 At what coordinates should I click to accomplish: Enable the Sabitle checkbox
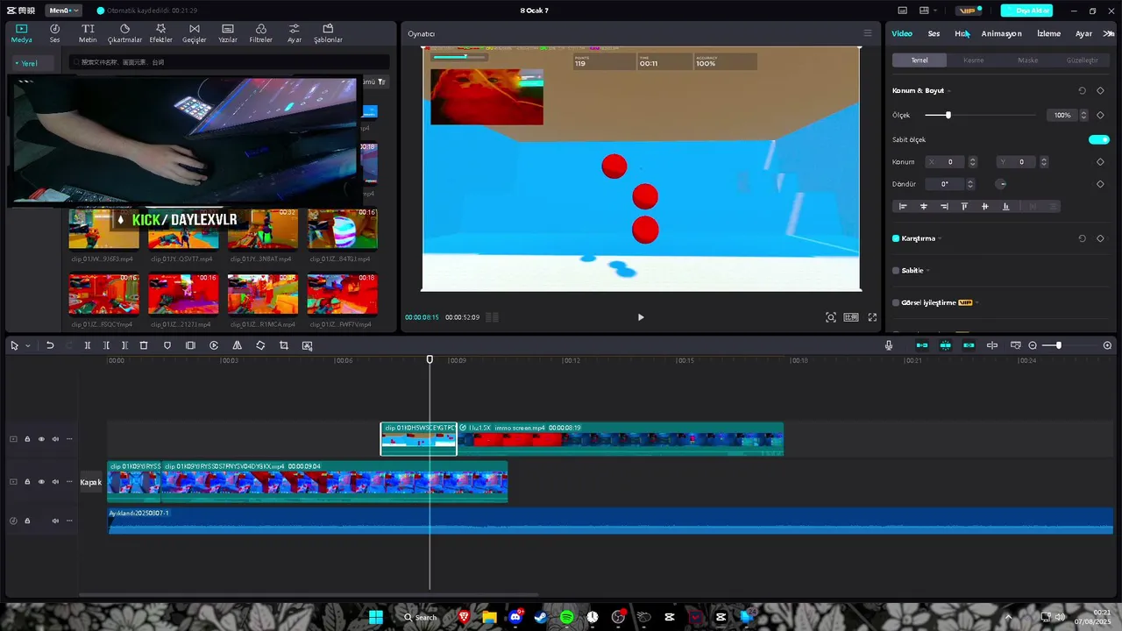click(896, 271)
